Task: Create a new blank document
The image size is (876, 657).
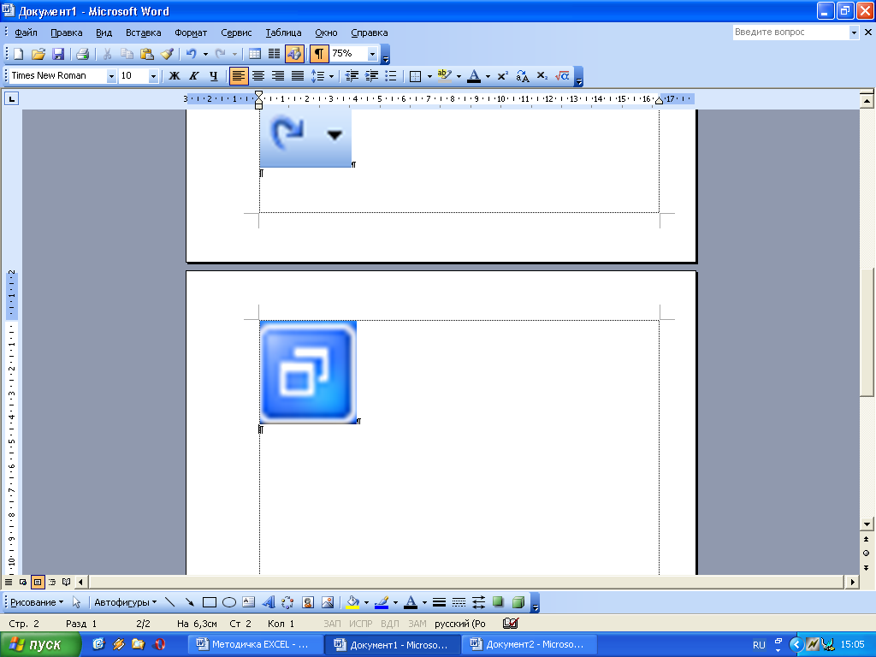Action: click(19, 54)
